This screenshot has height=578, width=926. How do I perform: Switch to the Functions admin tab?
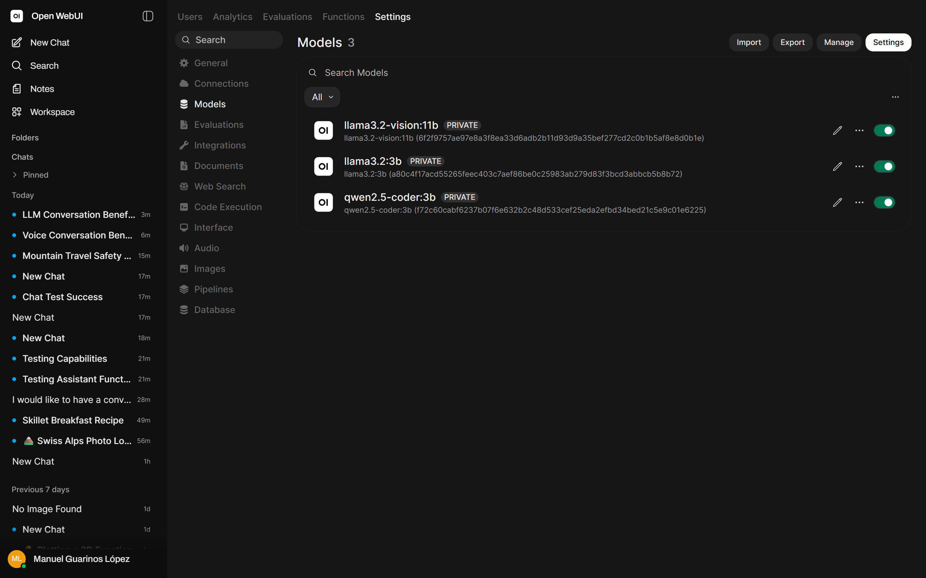343,17
